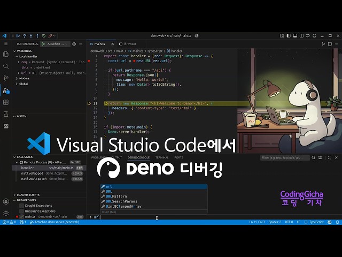Screen dimensions: 342x257
Task: Select the nativeMapped call stack frame
Action: pos(49,173)
